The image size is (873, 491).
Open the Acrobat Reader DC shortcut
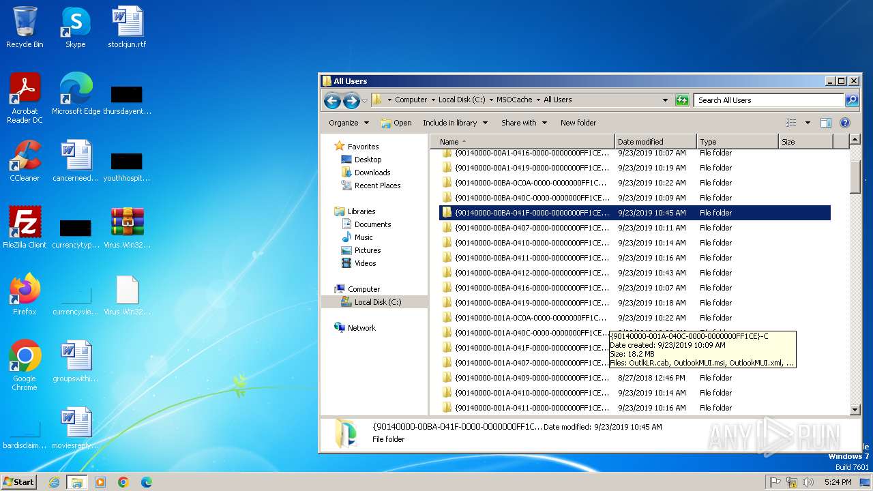click(25, 98)
